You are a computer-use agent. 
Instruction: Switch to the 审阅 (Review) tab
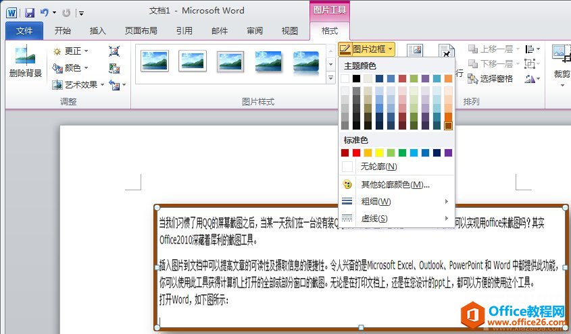coord(255,31)
